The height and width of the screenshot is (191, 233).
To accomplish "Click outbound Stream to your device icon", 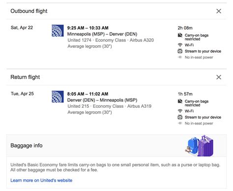I will 180,51.
